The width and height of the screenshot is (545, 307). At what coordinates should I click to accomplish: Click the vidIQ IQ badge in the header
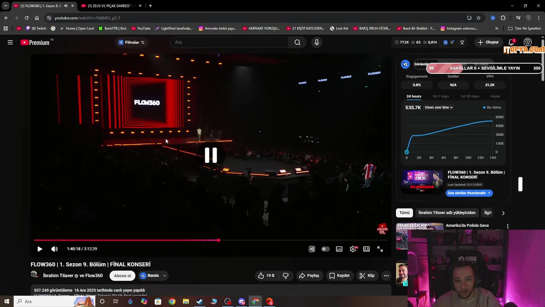click(x=445, y=42)
